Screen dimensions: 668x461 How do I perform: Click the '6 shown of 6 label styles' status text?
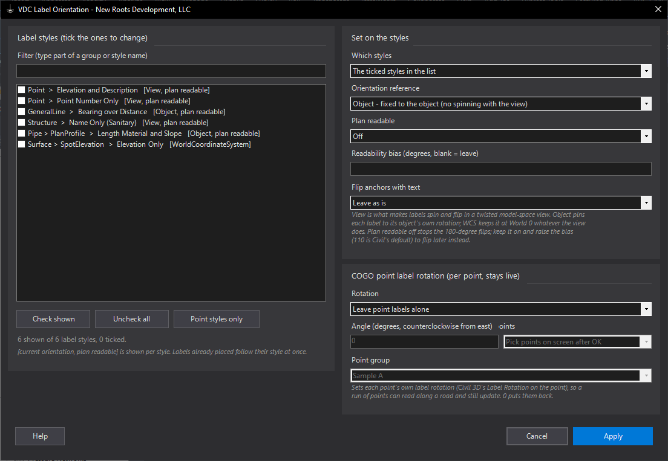(x=71, y=340)
